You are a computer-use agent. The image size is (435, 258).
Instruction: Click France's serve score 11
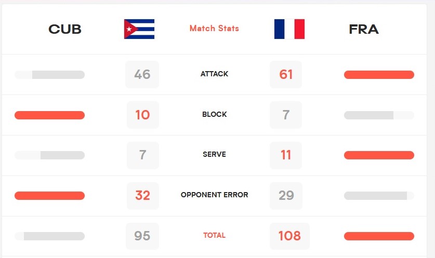(286, 155)
